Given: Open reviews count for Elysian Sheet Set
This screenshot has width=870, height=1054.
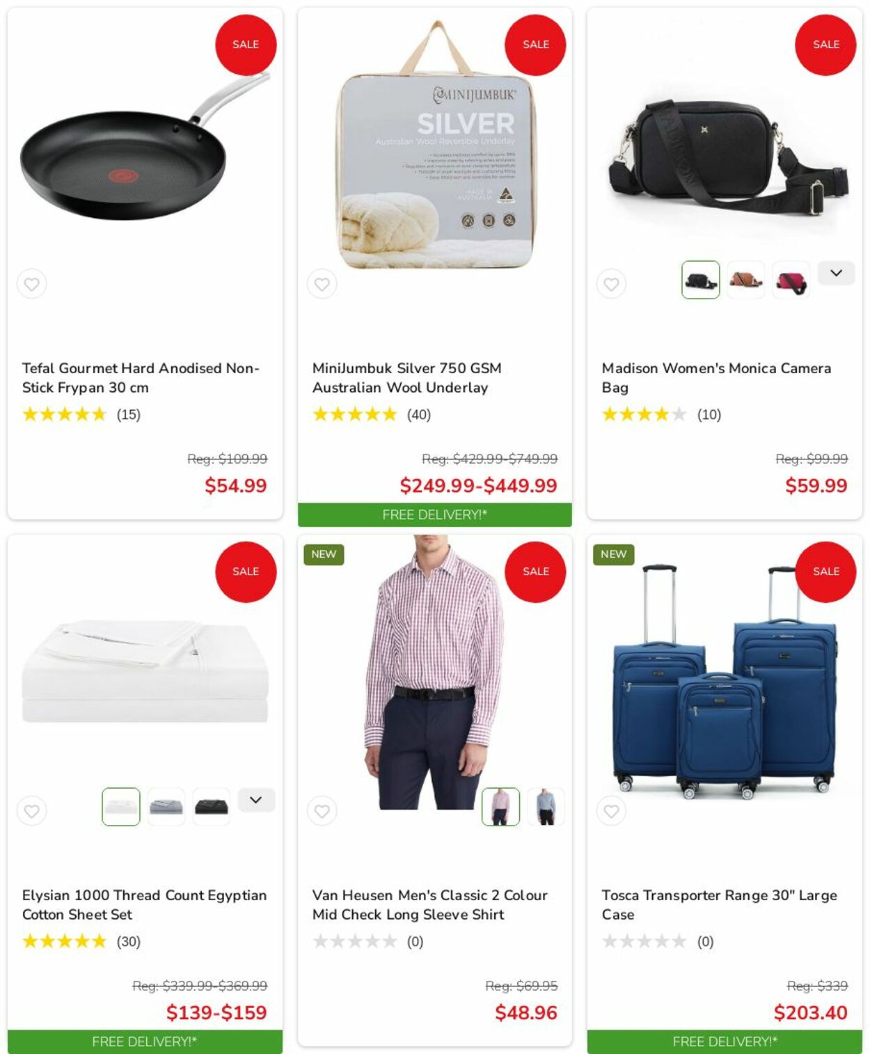Looking at the screenshot, I should 129,941.
